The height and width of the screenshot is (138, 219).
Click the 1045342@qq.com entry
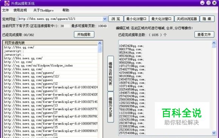coord(131,46)
